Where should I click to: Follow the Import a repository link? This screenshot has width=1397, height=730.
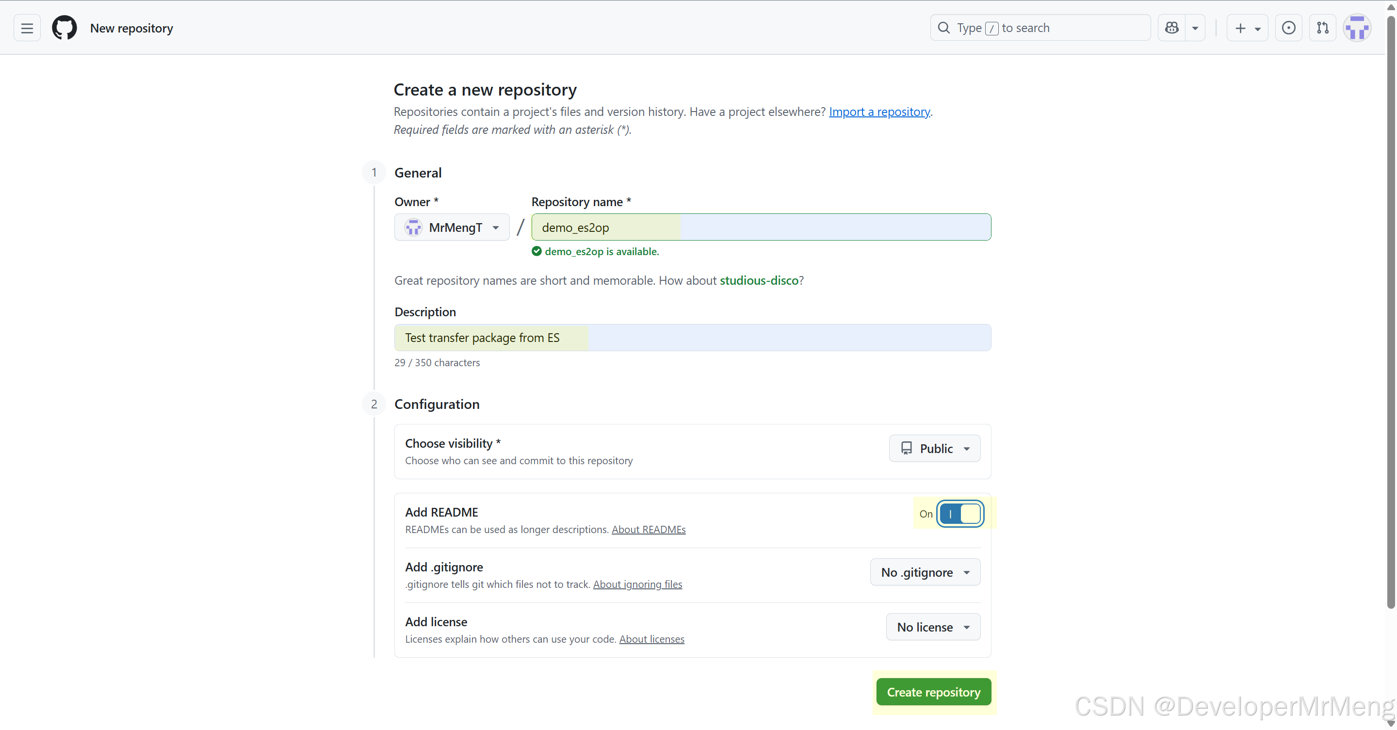(878, 112)
